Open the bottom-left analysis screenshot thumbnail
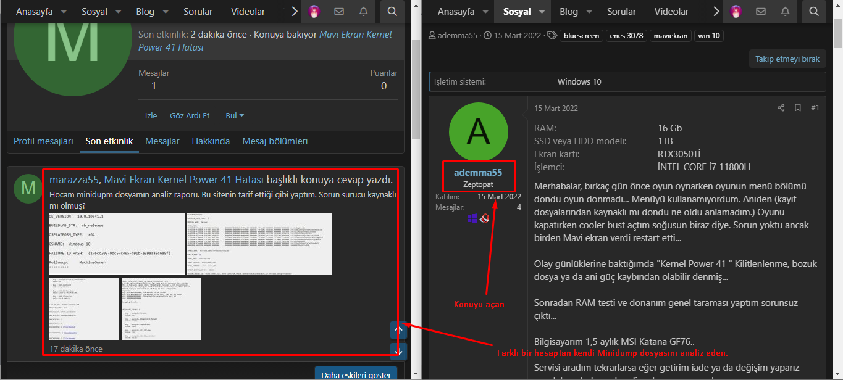843x380 pixels. (84, 308)
